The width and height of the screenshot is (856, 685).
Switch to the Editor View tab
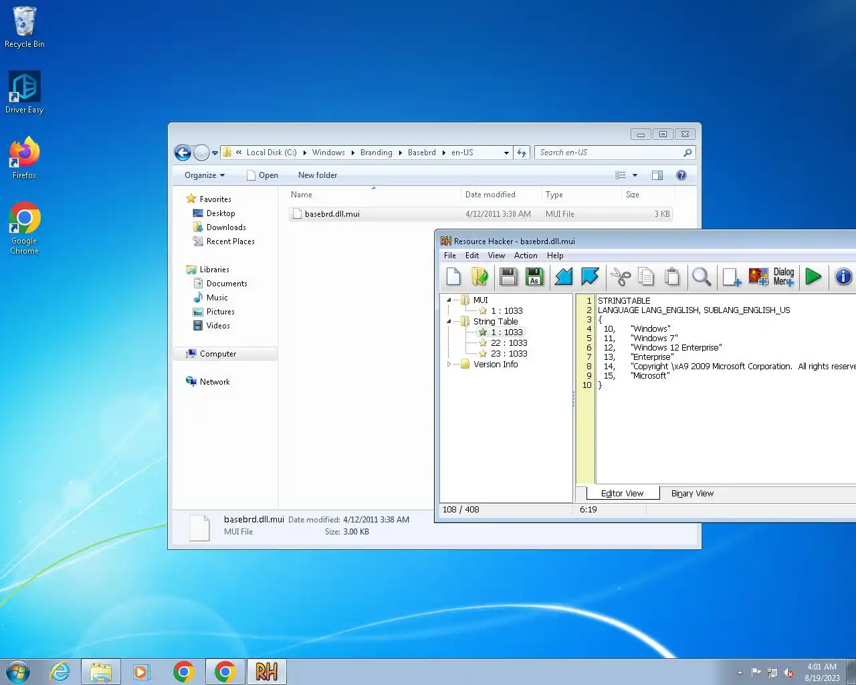(622, 494)
